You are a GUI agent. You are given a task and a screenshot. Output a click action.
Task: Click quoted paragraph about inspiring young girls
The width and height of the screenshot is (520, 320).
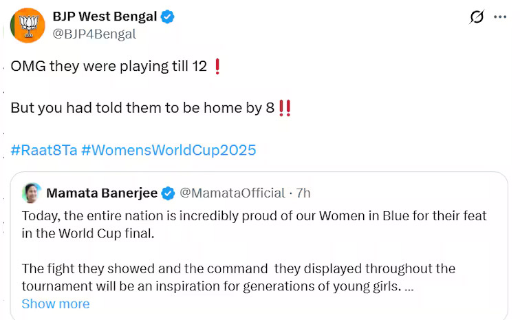tap(238, 277)
